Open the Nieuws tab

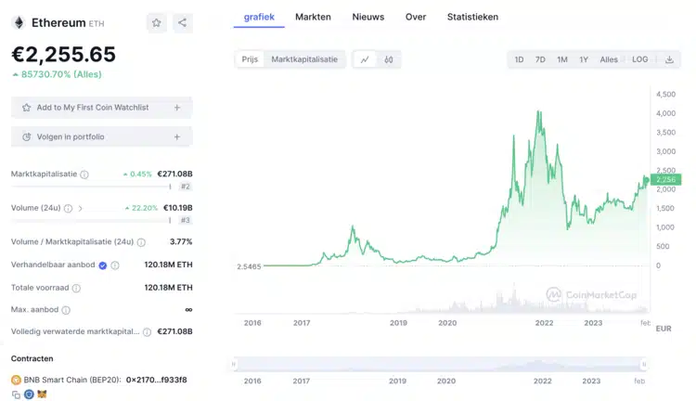[368, 17]
